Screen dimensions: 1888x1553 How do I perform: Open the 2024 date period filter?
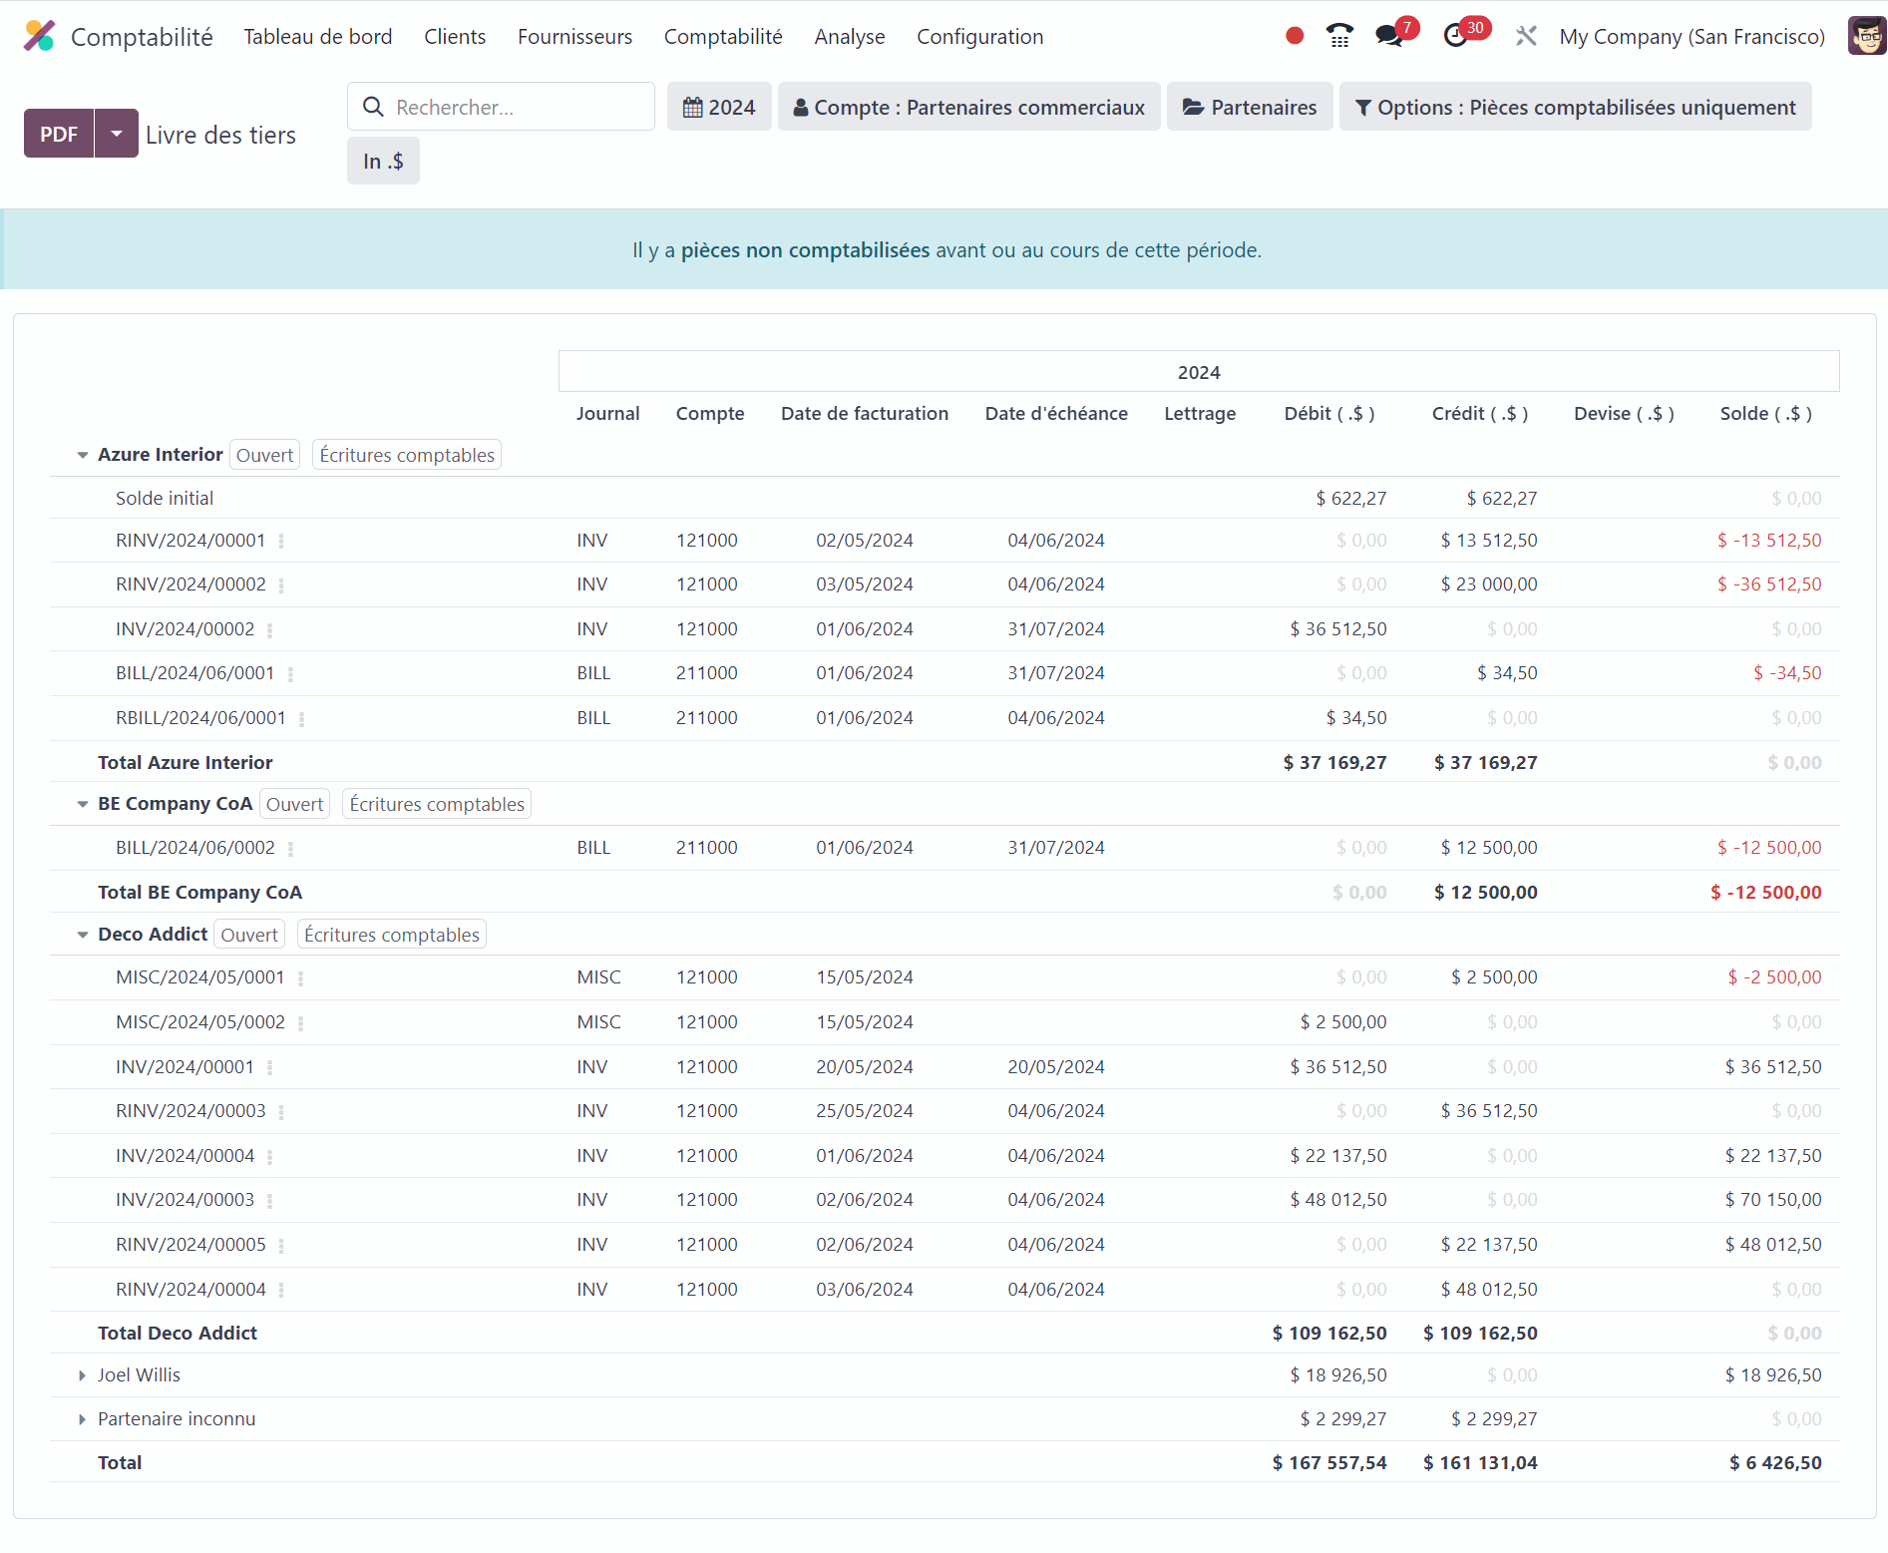719,108
